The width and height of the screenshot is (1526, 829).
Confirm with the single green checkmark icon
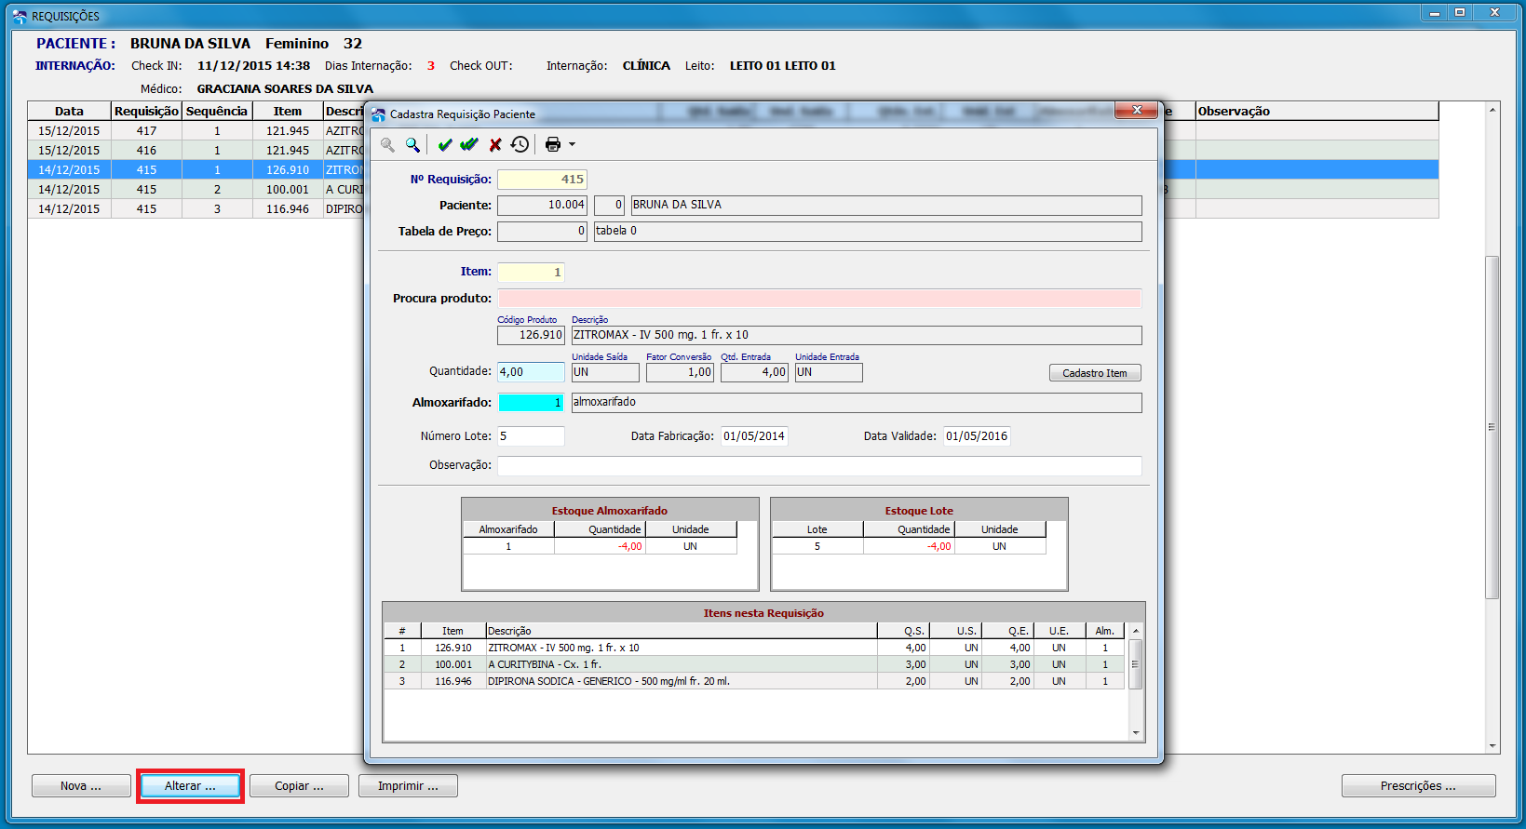[445, 144]
